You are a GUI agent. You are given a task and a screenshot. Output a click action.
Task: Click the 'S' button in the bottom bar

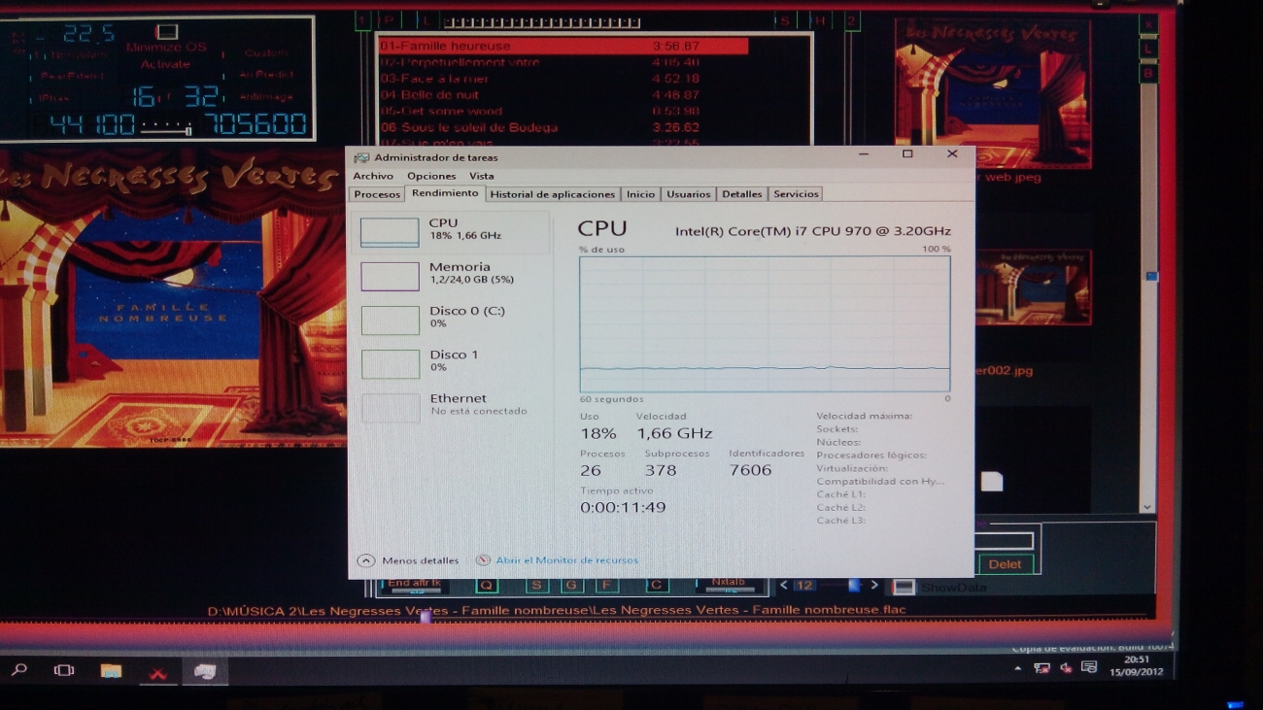pos(537,585)
